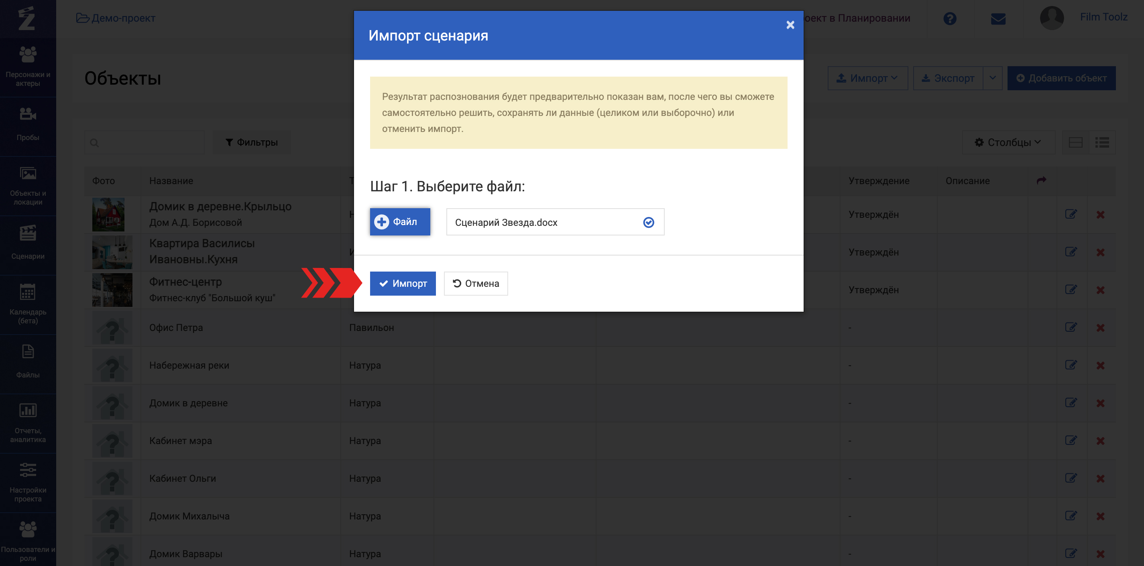Click the Отмена button in dialog
This screenshot has width=1144, height=566.
(x=476, y=283)
